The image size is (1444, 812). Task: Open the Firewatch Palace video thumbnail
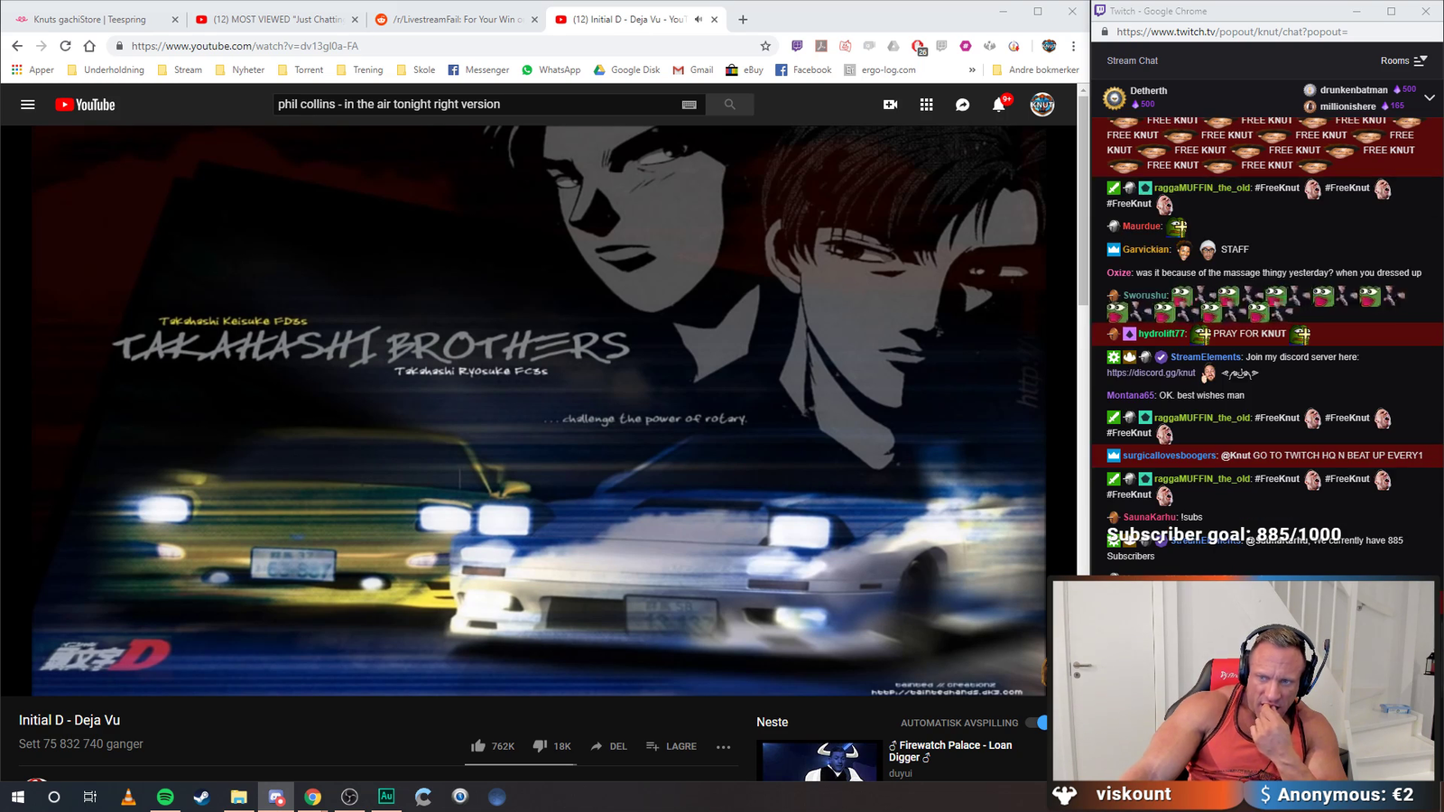pos(821,761)
